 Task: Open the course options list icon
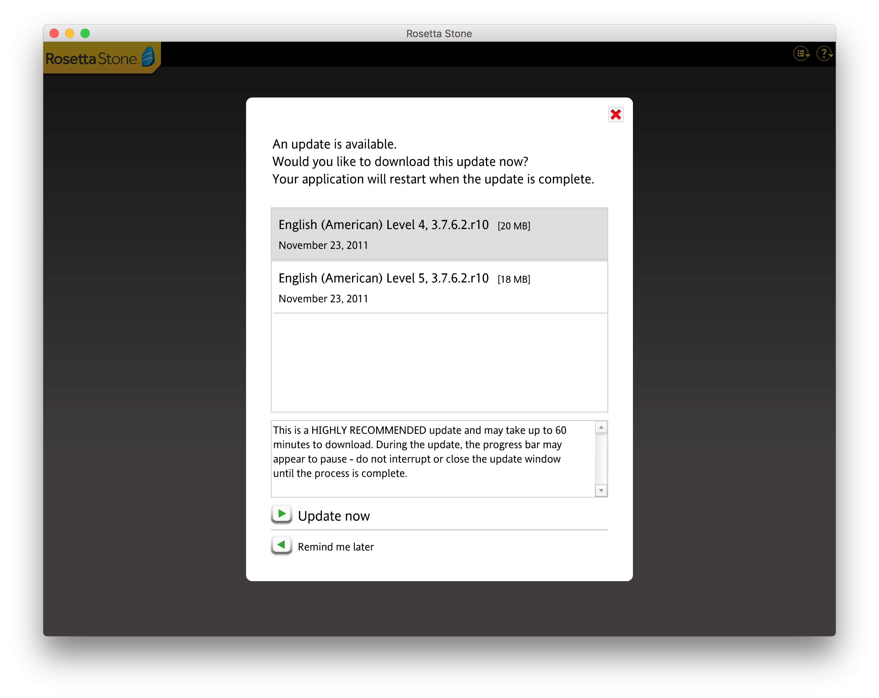pos(801,53)
